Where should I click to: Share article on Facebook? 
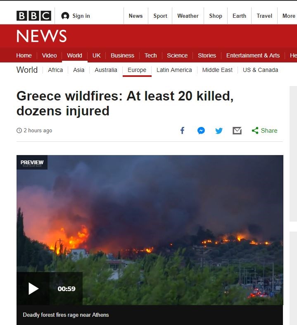[182, 131]
